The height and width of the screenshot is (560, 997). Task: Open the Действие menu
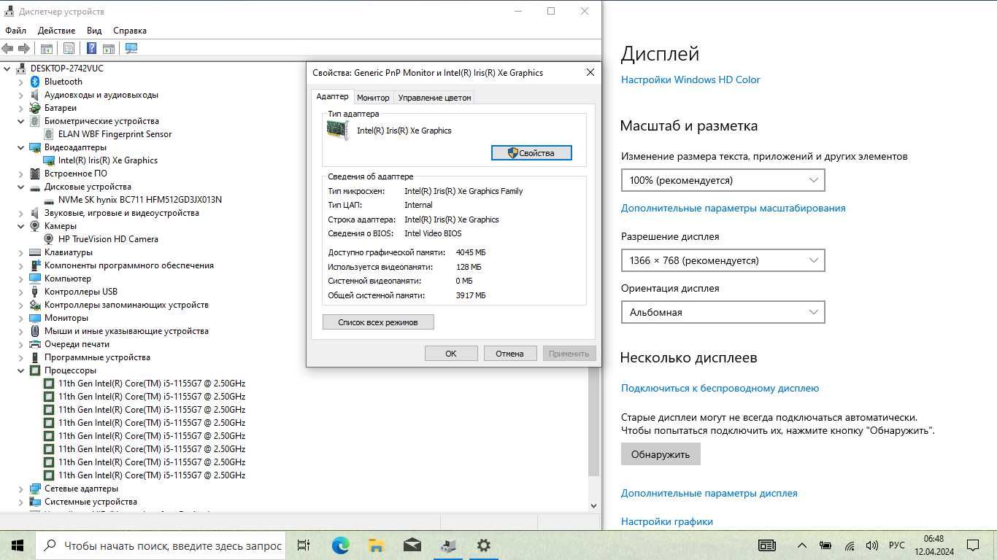tap(56, 31)
